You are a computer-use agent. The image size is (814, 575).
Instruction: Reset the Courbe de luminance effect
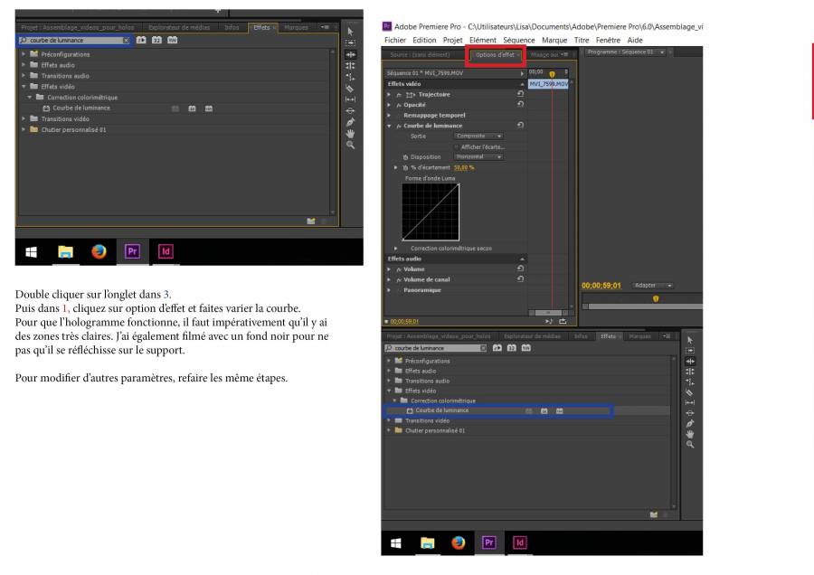[x=521, y=125]
